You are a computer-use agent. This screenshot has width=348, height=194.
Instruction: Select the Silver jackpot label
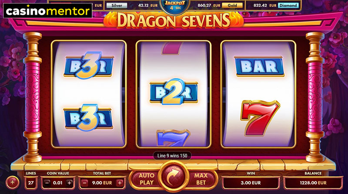117,5
